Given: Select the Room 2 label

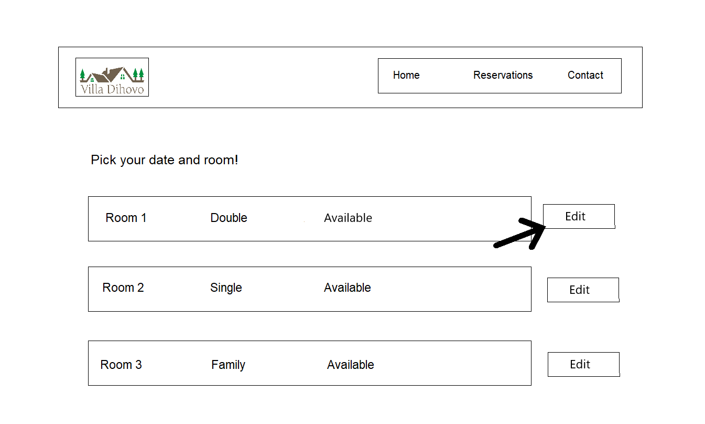Looking at the screenshot, I should (x=123, y=288).
